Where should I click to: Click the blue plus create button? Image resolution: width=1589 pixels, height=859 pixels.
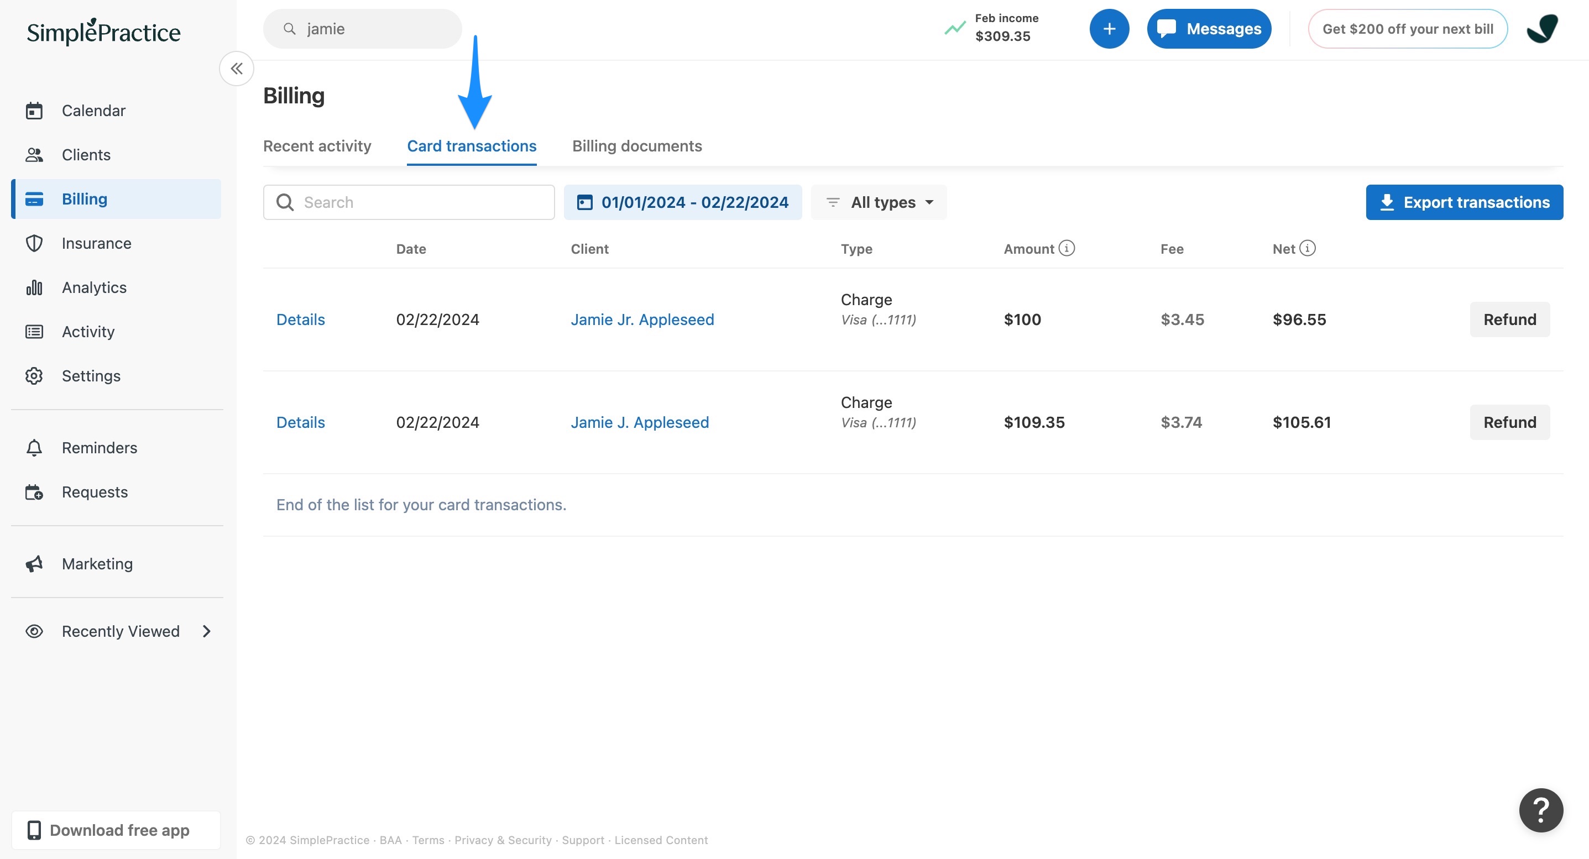[x=1109, y=29]
